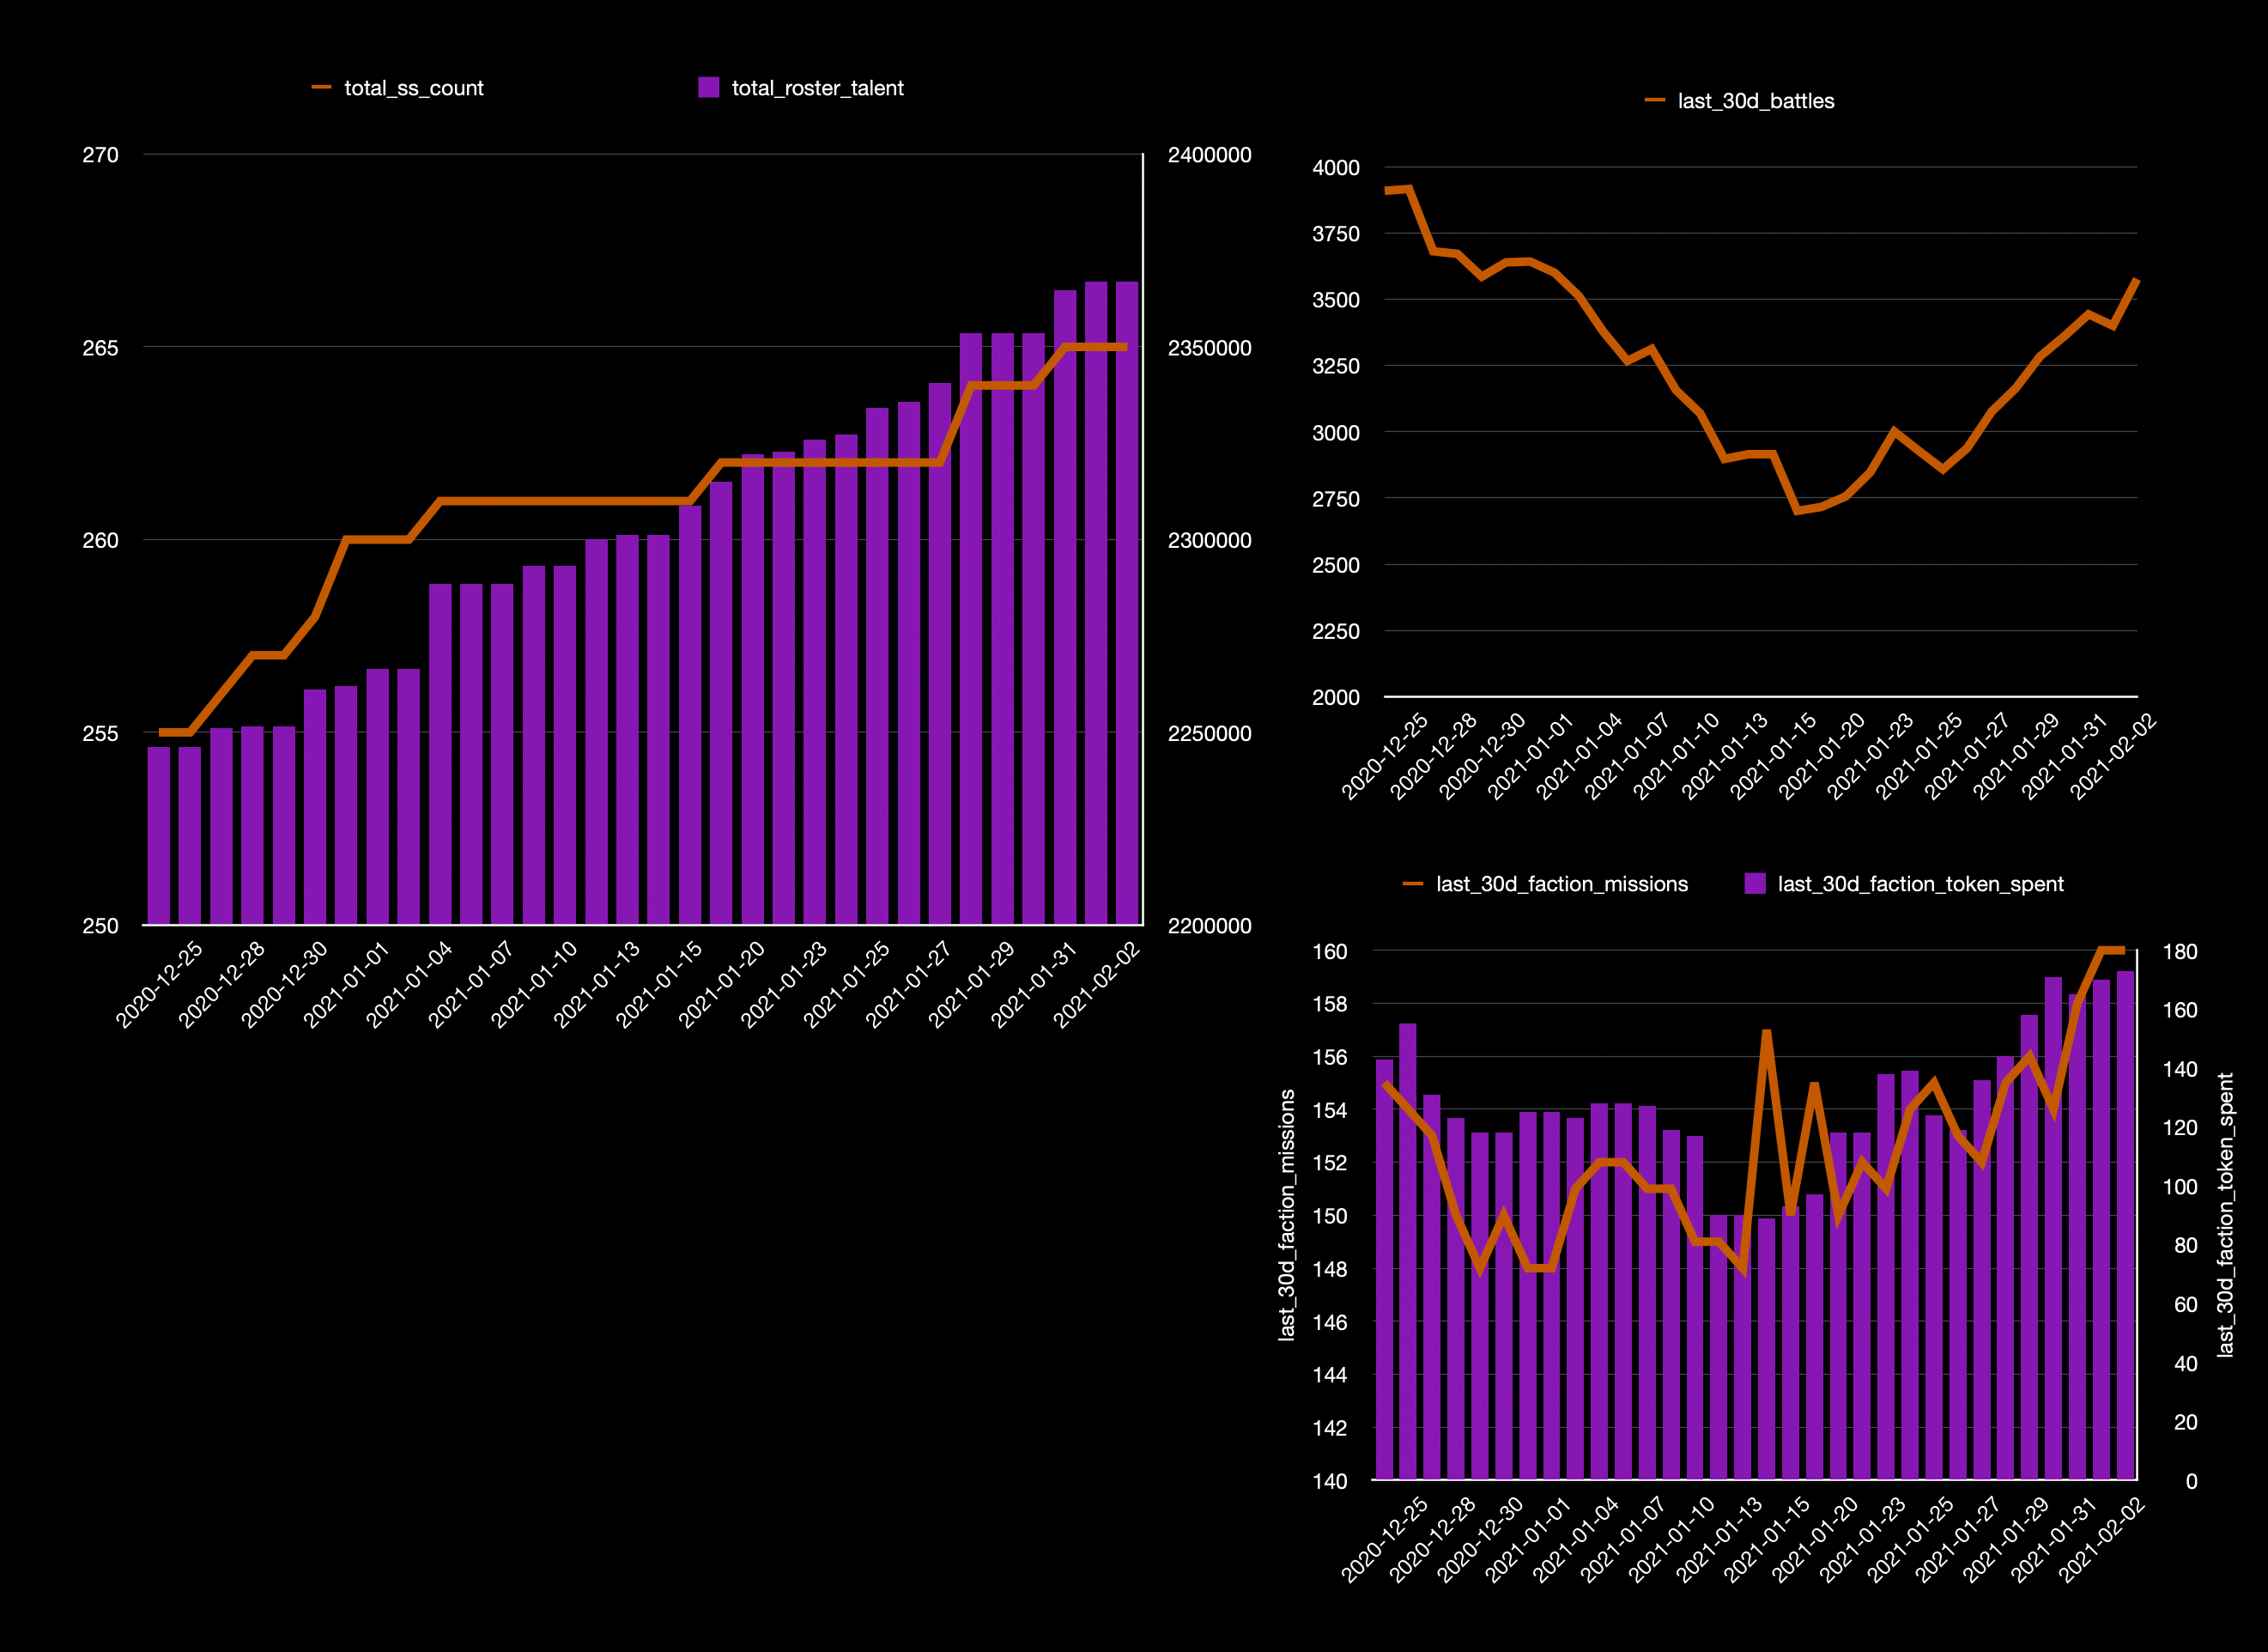This screenshot has width=2268, height=1652.
Task: Click the 4000 tick on battles chart
Action: pos(1336,168)
